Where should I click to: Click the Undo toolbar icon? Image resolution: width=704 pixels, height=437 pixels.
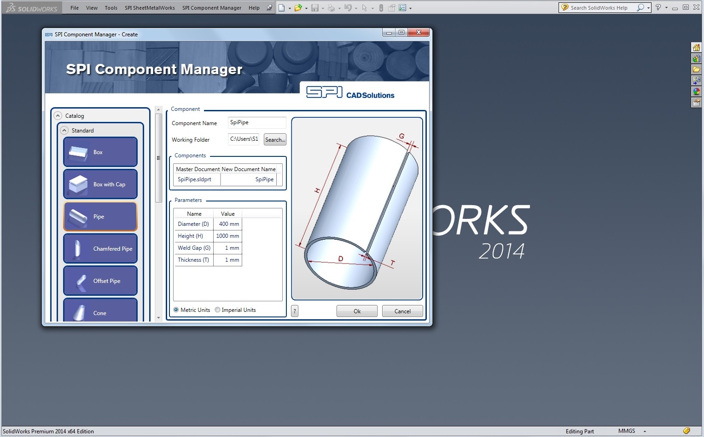coord(348,8)
